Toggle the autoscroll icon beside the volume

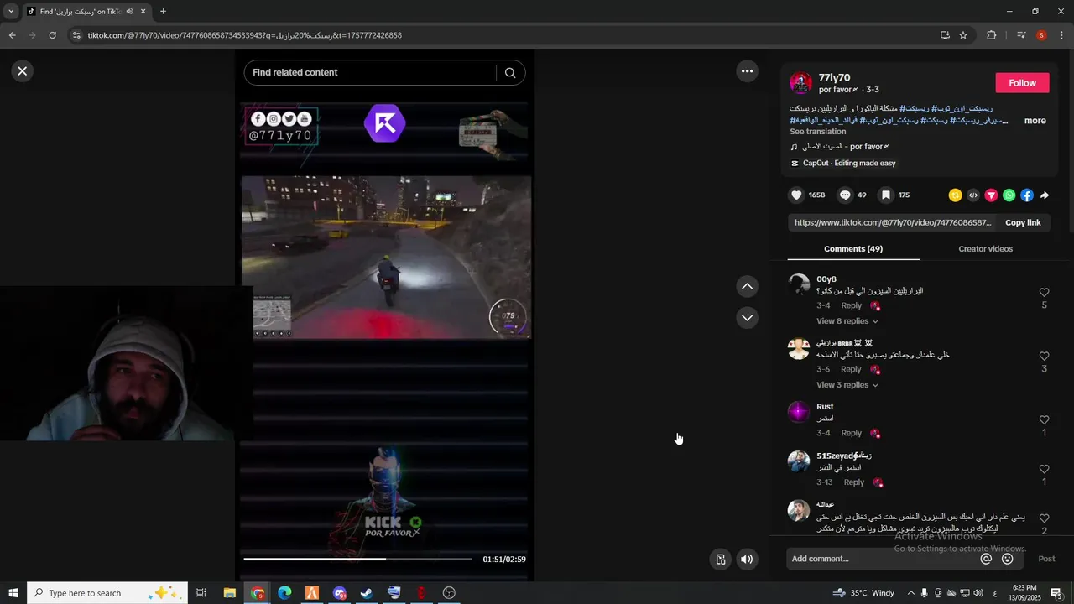pos(720,560)
